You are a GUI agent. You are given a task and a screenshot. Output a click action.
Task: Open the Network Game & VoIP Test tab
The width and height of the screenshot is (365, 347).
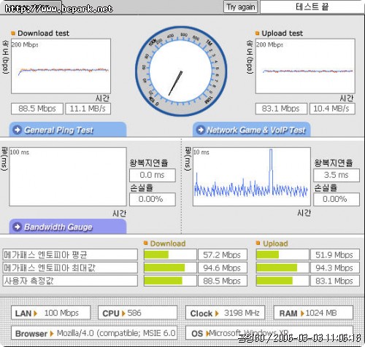pos(252,130)
